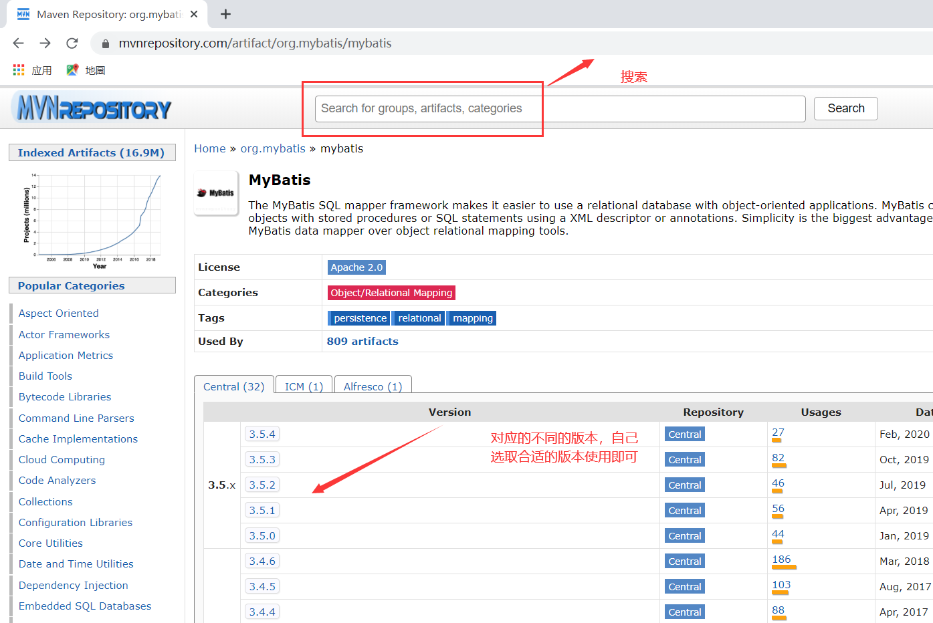Open version 3.5.3
933x623 pixels.
[x=262, y=459]
